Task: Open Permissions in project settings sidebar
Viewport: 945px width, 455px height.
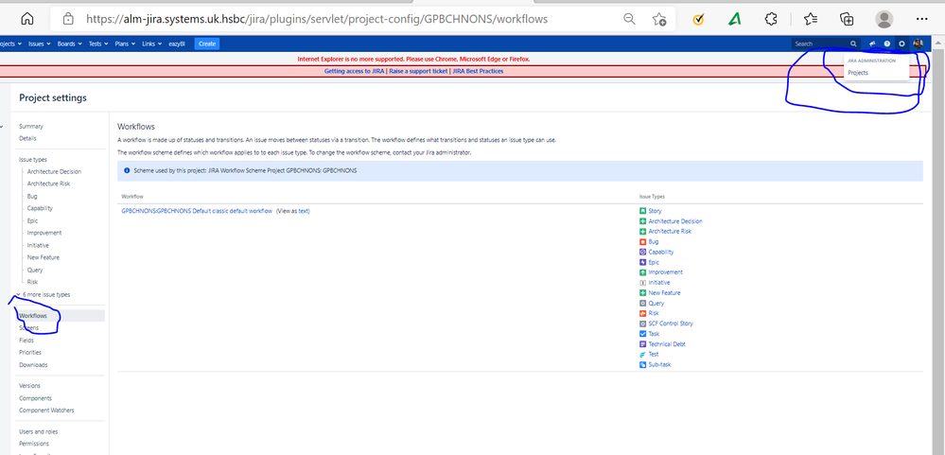Action: click(x=34, y=444)
